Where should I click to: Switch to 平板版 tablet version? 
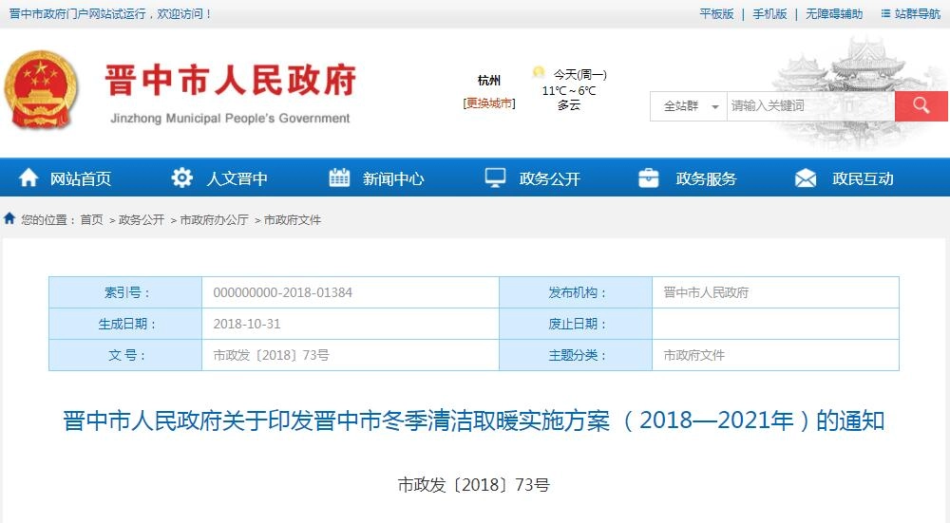coord(716,14)
